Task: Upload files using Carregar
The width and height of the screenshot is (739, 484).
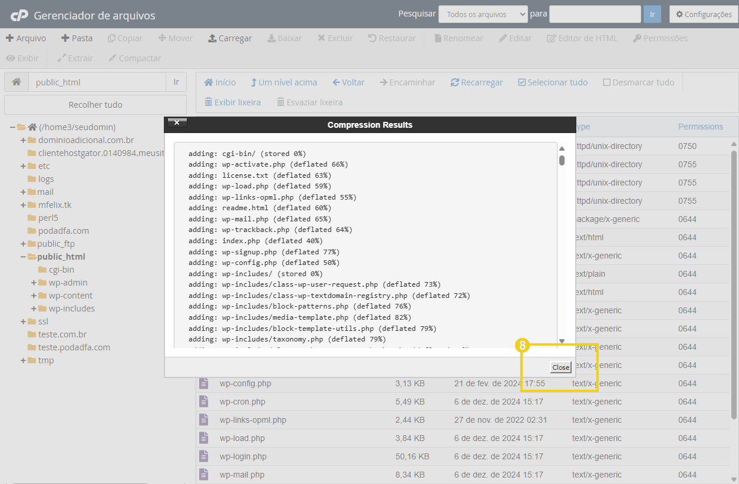Action: (x=230, y=38)
